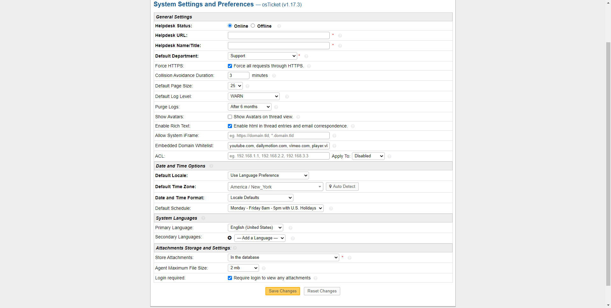The image size is (611, 308).
Task: Click help icon beside System Languages heading
Action: tap(203, 218)
